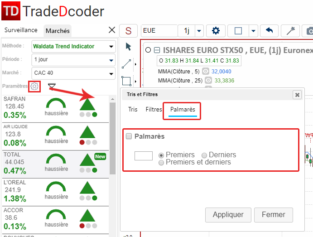Click the L'OREAL green triangle indicator
313x237 pixels.
pyautogui.click(x=87, y=188)
